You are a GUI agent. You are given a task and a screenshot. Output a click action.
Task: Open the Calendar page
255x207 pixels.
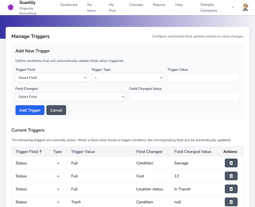(x=136, y=5)
